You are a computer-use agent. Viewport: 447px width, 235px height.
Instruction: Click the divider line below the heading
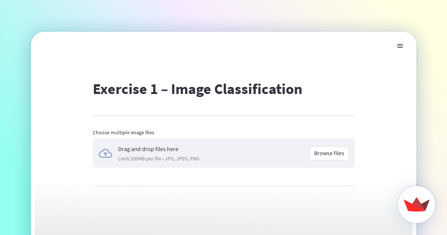(x=223, y=116)
